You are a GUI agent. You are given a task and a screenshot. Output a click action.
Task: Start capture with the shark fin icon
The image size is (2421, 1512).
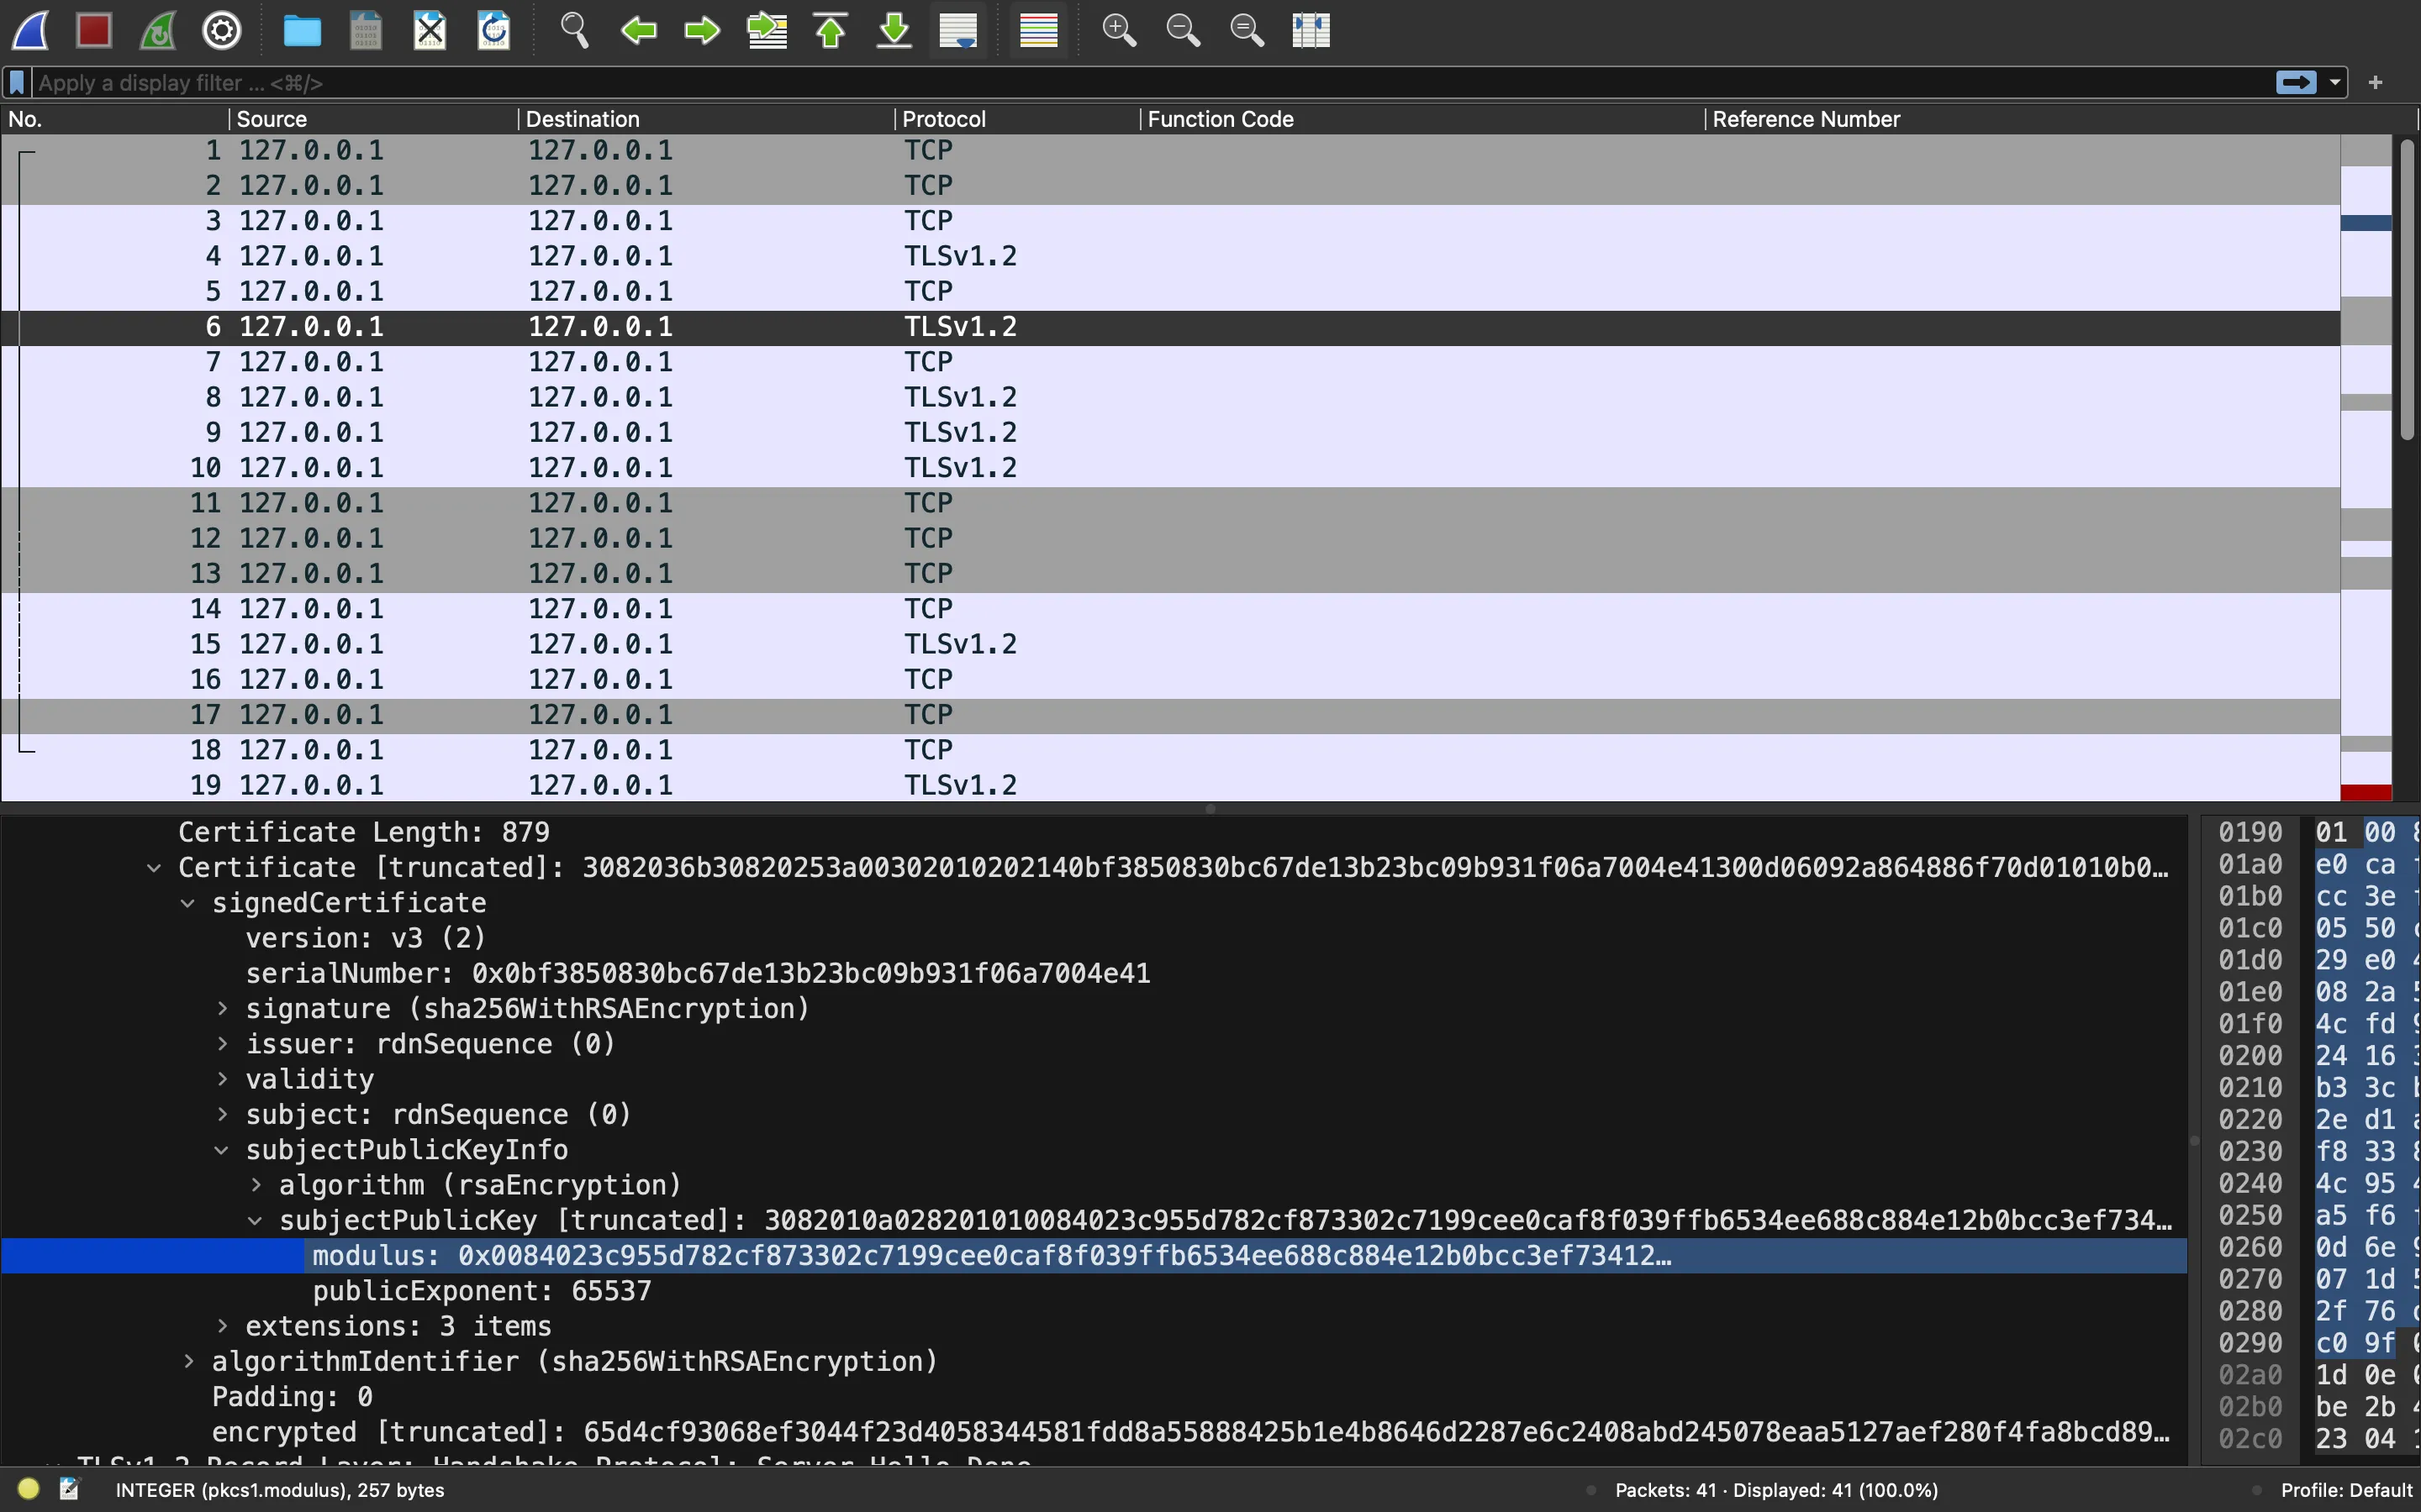pyautogui.click(x=30, y=30)
